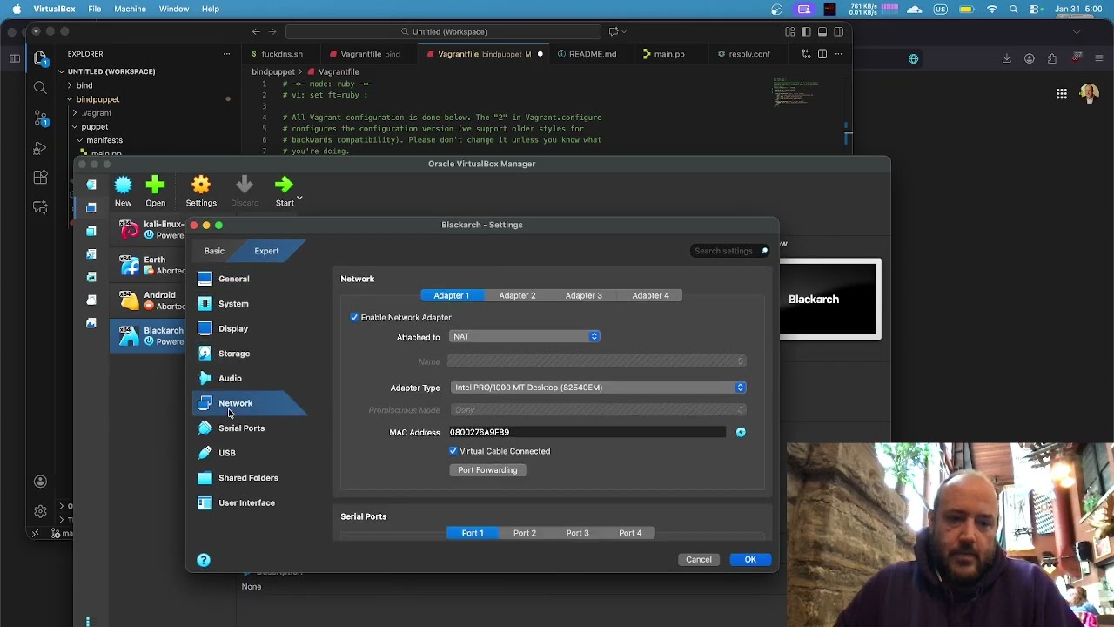Viewport: 1114px width, 627px height.
Task: Click the help question mark icon
Action: [204, 560]
